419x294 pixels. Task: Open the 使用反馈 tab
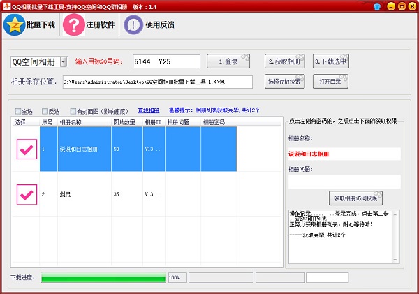(149, 25)
